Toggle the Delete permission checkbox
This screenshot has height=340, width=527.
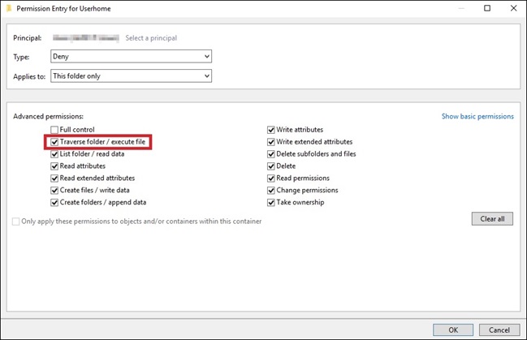point(271,166)
